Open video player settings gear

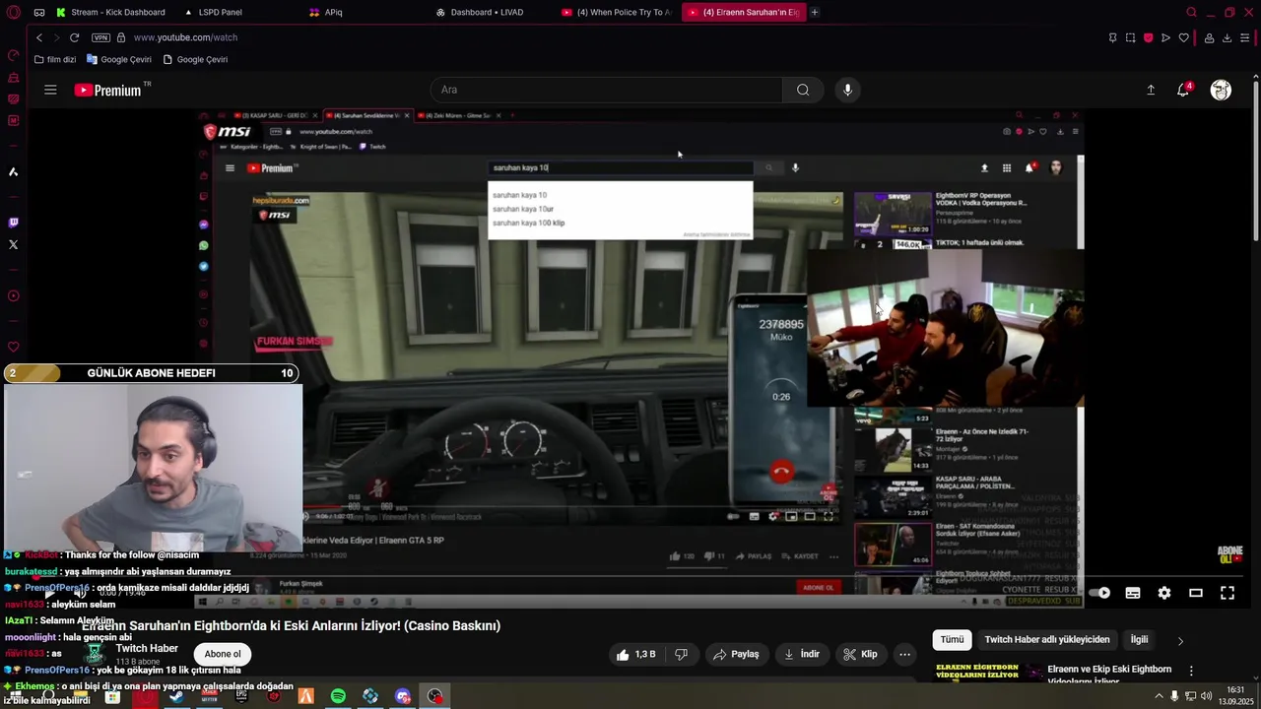coord(1164,593)
